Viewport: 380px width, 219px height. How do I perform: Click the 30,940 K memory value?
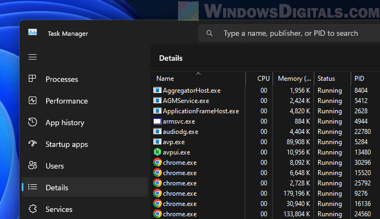299,204
